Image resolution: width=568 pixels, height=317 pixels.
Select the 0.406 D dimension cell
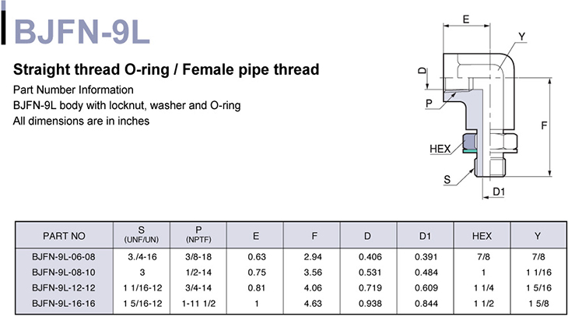click(371, 257)
